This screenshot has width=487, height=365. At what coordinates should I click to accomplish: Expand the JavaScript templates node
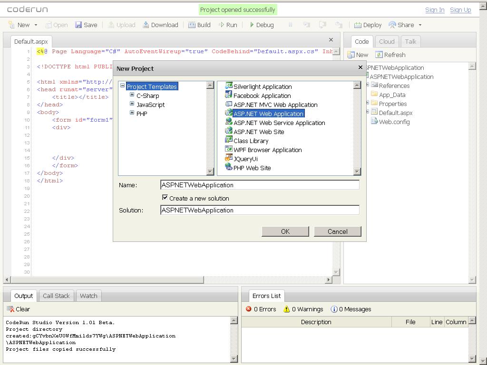tap(132, 104)
